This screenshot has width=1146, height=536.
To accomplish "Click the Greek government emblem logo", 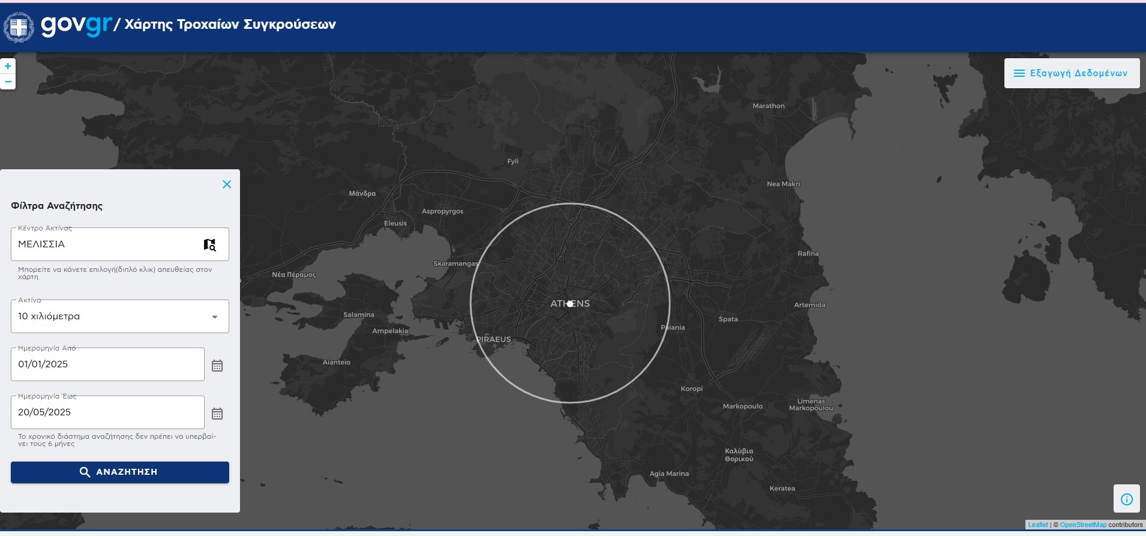I will coord(19,27).
